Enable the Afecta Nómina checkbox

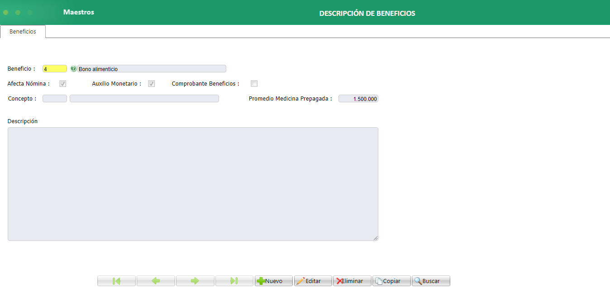tap(62, 83)
